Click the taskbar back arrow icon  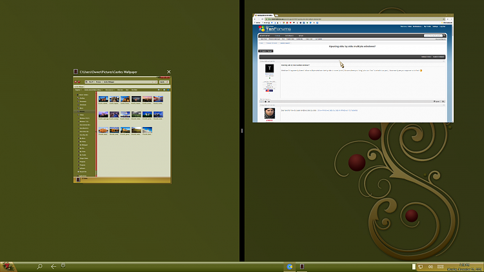click(54, 266)
